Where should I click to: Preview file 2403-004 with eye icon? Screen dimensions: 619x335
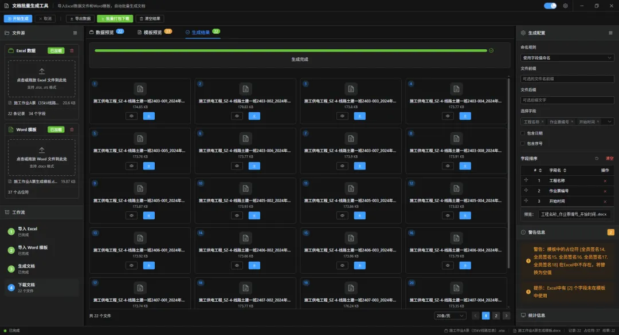[x=448, y=116]
